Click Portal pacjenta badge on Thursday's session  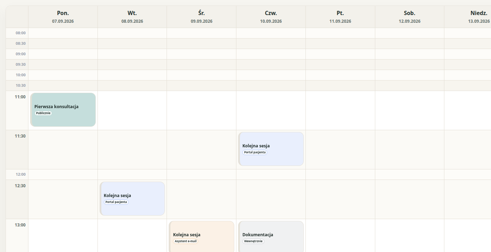(255, 152)
